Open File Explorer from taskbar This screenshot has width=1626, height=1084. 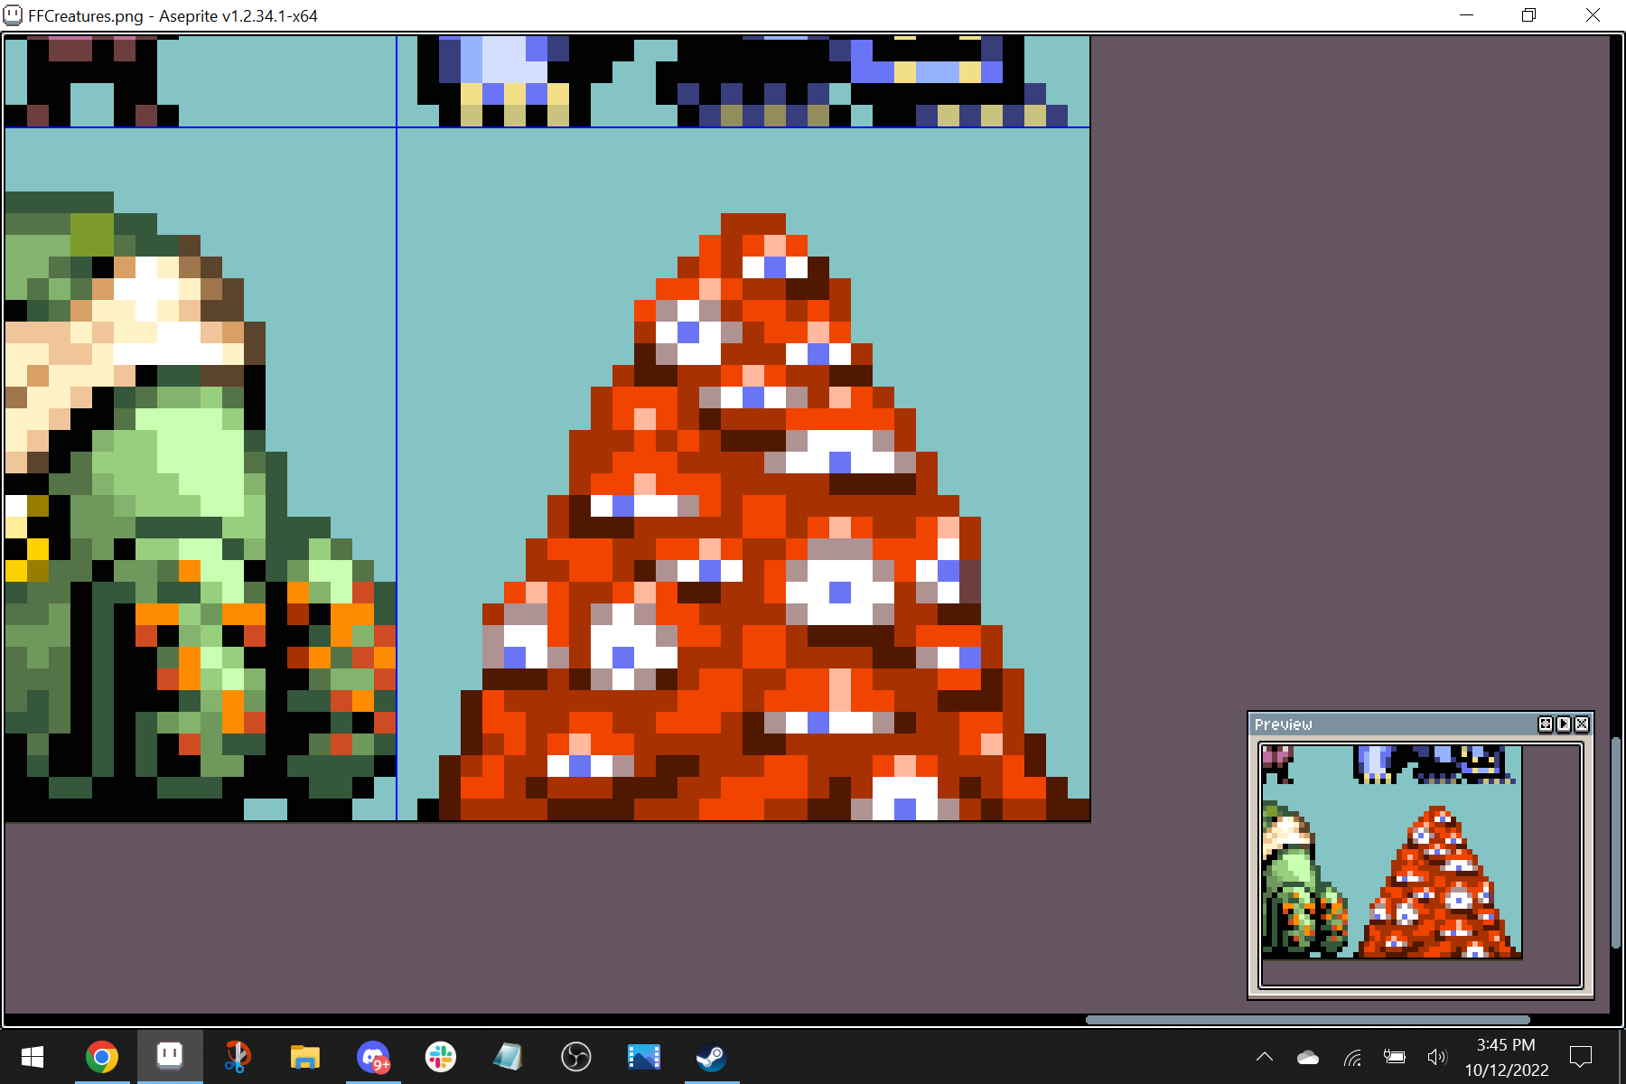tap(304, 1057)
